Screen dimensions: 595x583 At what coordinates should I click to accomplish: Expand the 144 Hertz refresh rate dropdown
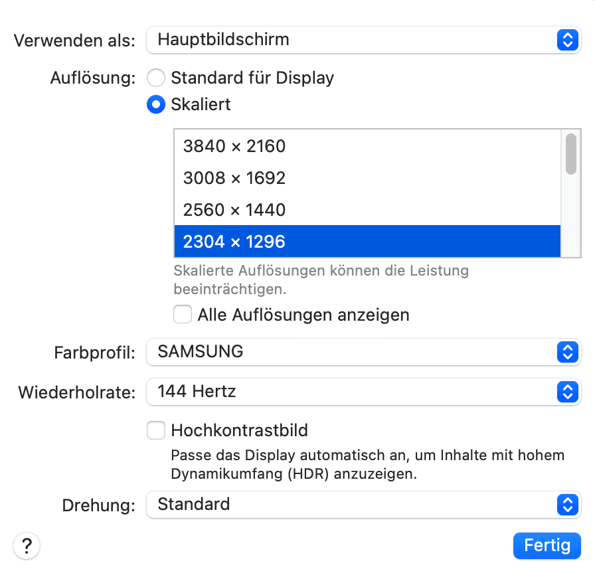[352, 392]
